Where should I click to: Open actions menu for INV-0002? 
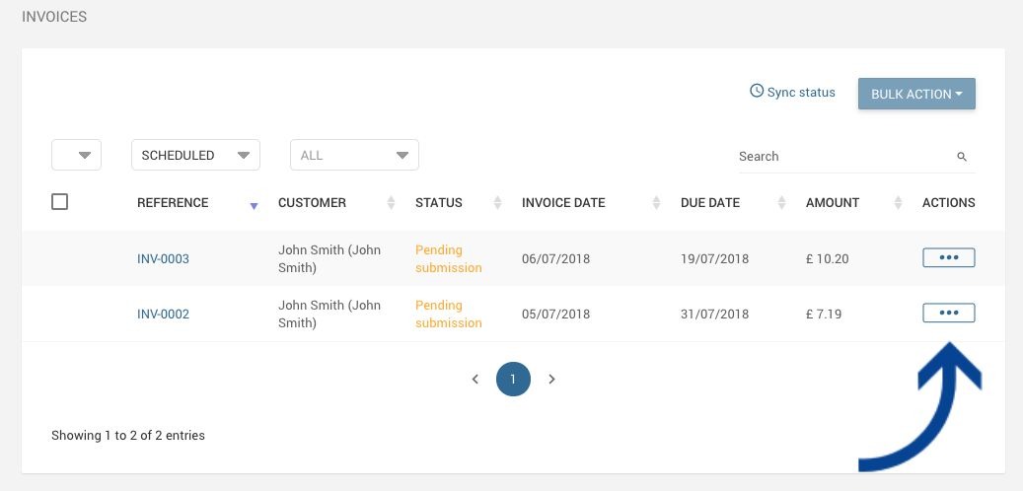click(949, 313)
